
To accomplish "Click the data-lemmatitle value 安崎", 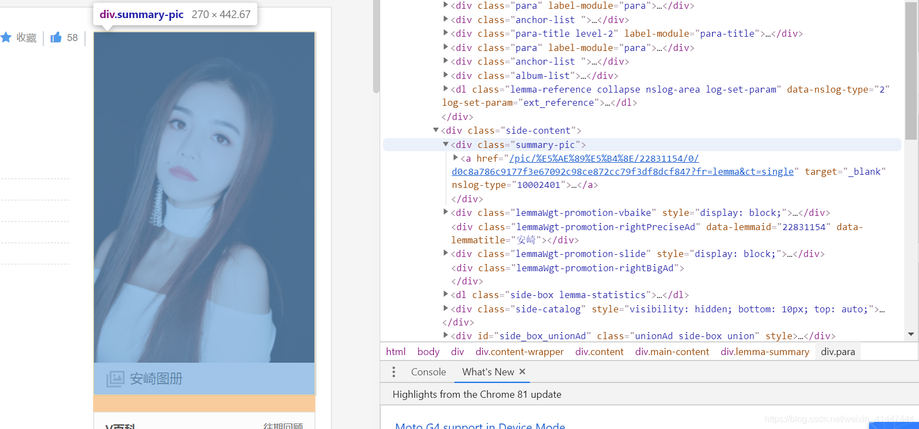I will (526, 240).
